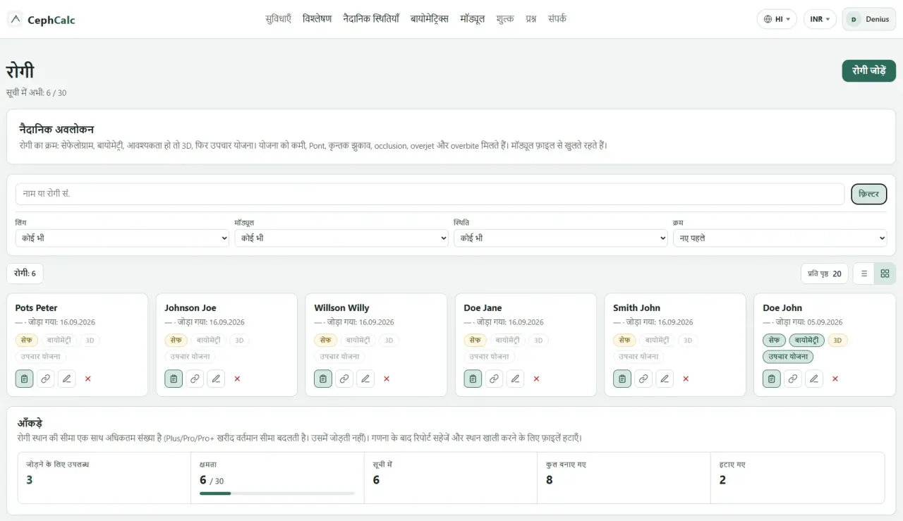
Task: Edit Willson Willy via pencil icon
Action: click(x=365, y=379)
